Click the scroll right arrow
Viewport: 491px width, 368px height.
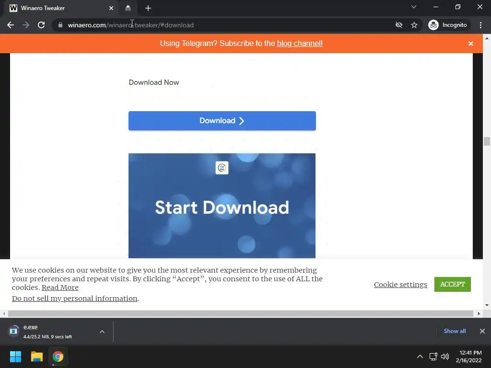pos(479,313)
